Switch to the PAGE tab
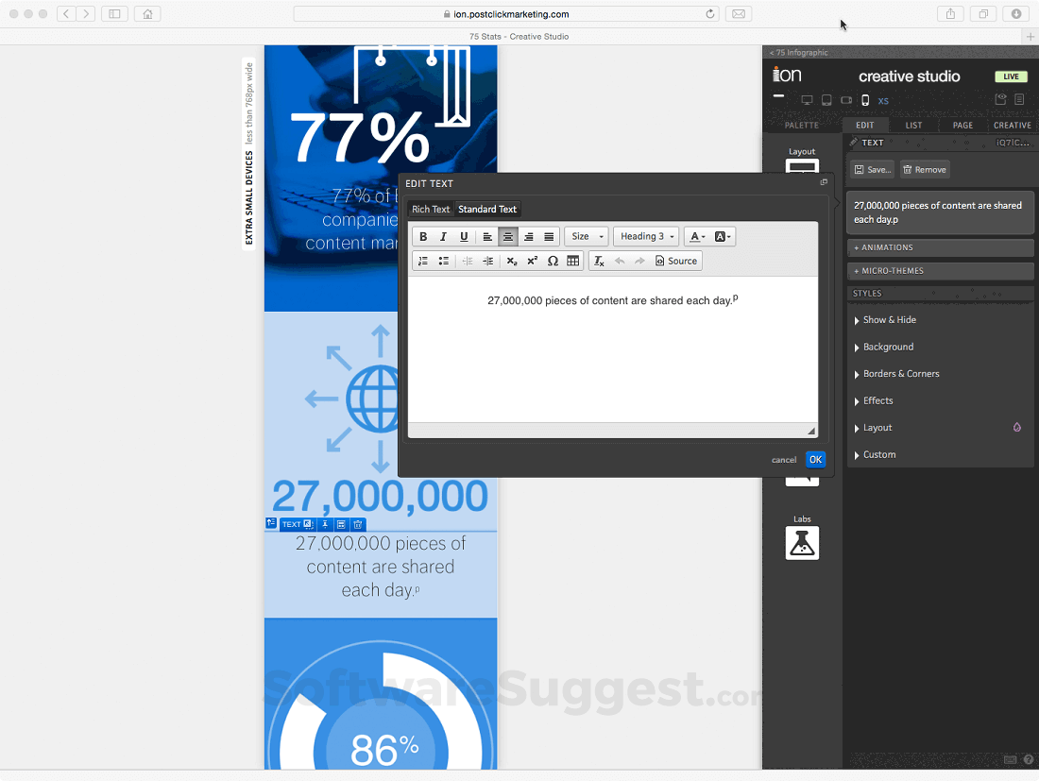1039x781 pixels. tap(962, 125)
